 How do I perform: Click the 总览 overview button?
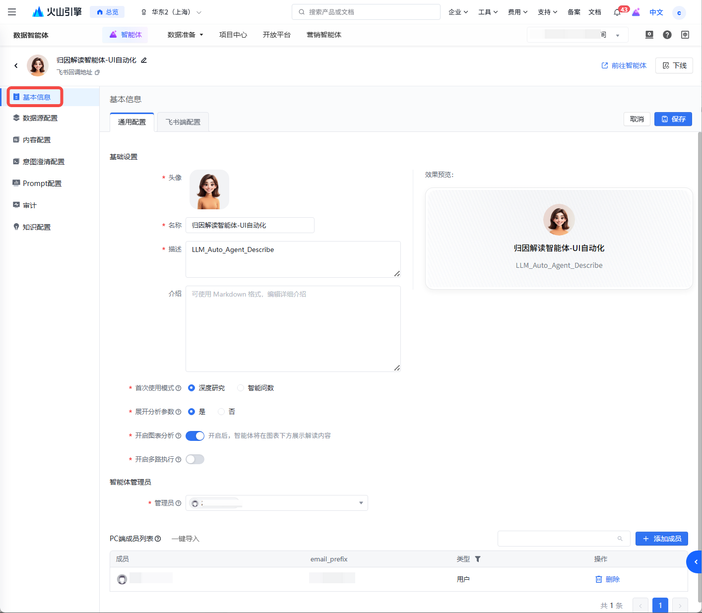tap(107, 12)
